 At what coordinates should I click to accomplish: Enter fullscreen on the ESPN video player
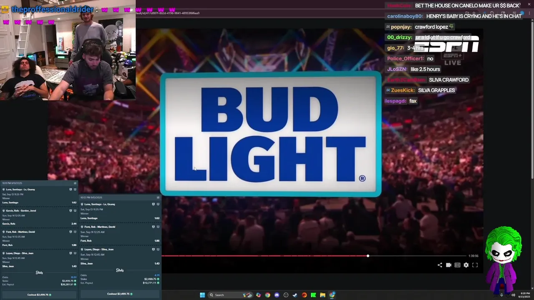pyautogui.click(x=475, y=265)
